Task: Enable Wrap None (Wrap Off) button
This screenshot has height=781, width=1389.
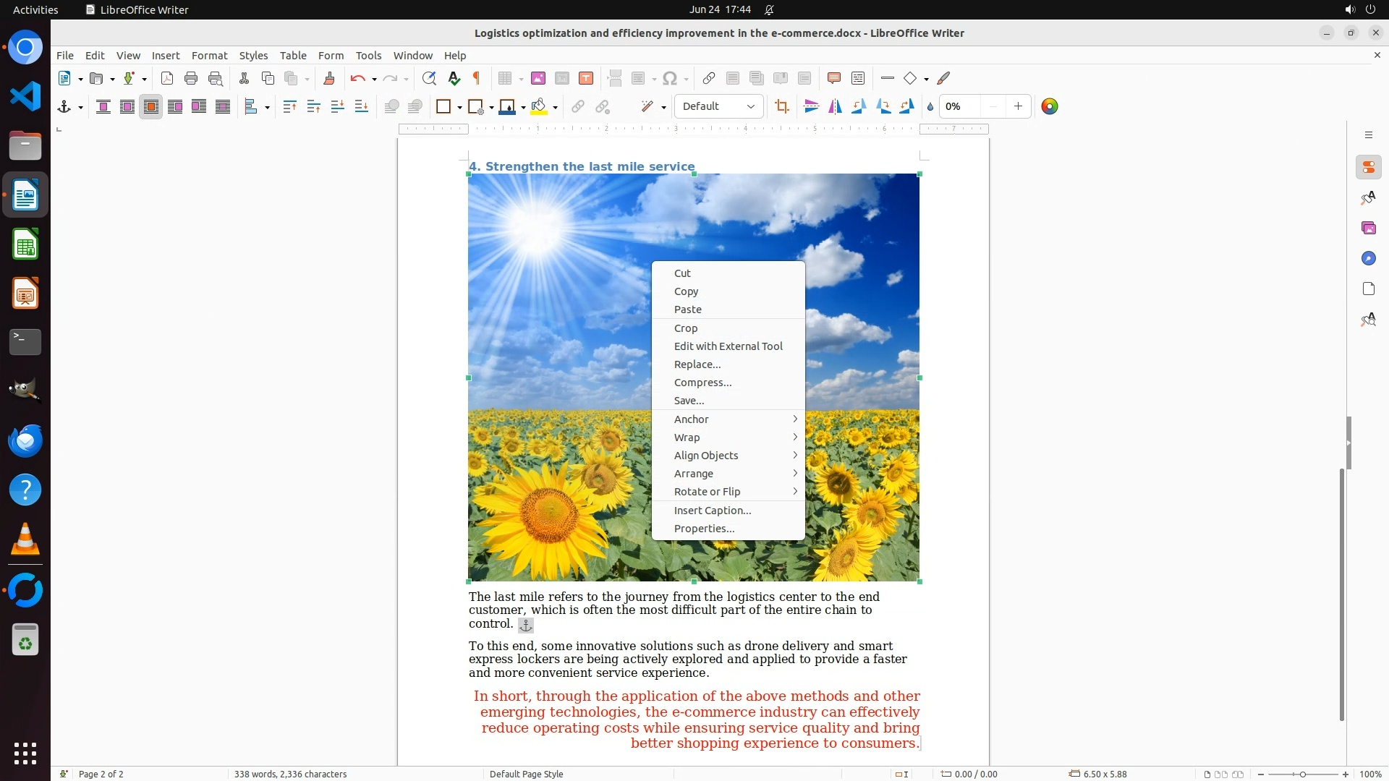Action: click(103, 106)
